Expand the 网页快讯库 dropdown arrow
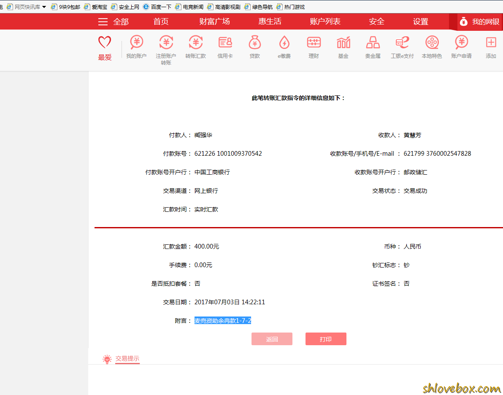The width and height of the screenshot is (503, 395). (x=44, y=7)
